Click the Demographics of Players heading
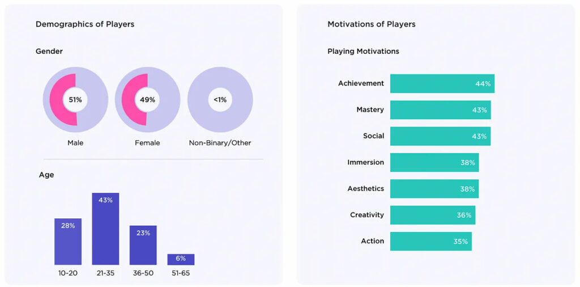Screen dimensions: 580x287 click(x=85, y=24)
